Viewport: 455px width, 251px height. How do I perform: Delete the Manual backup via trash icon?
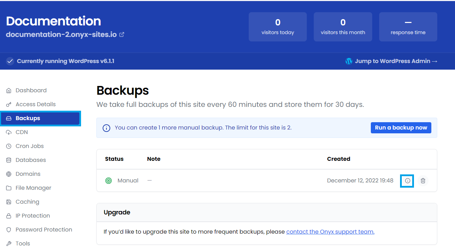pos(423,181)
